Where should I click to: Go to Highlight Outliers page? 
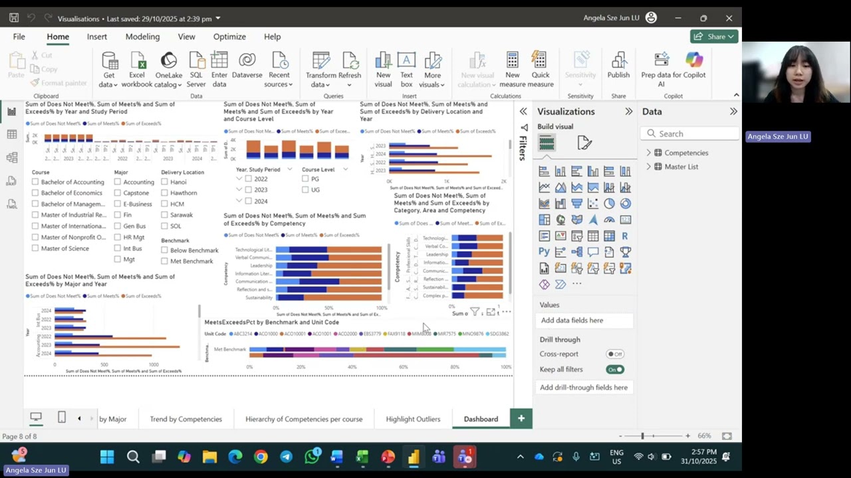click(413, 419)
